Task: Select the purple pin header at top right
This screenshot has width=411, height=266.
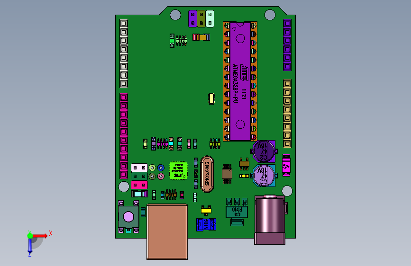Action: pos(287,45)
